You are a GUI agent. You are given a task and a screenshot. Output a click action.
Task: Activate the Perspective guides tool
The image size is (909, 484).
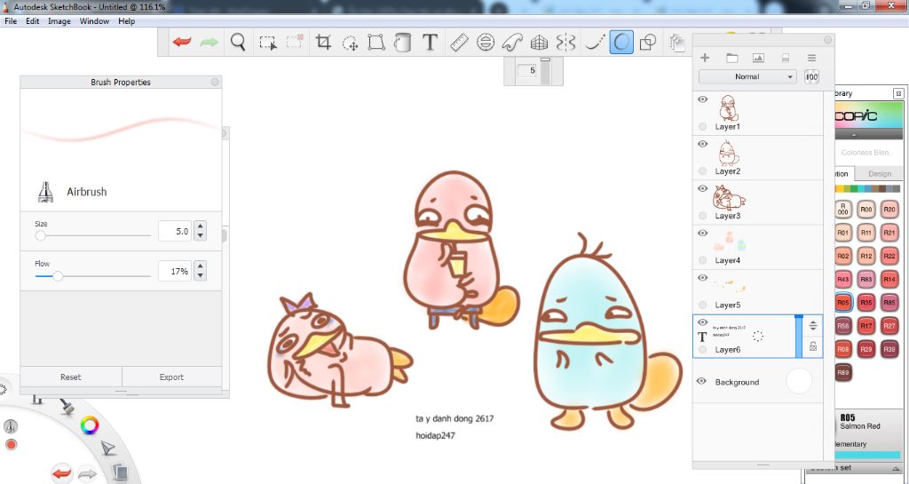pos(539,43)
